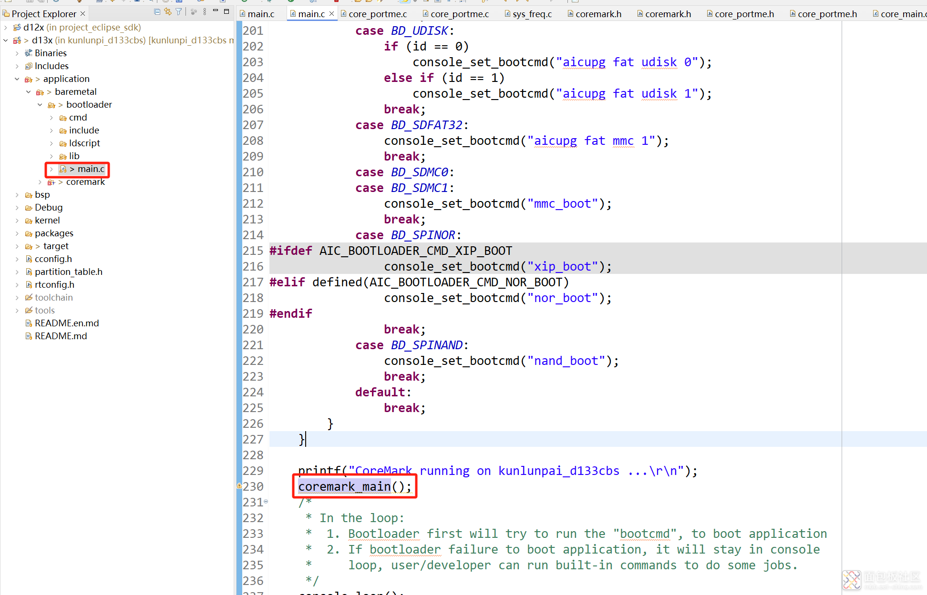Click default: label on line 224

click(x=383, y=393)
